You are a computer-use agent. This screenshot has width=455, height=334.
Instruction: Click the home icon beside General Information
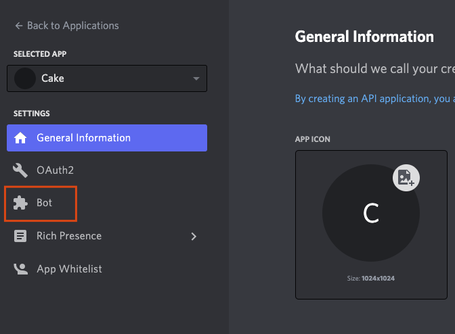click(x=20, y=138)
